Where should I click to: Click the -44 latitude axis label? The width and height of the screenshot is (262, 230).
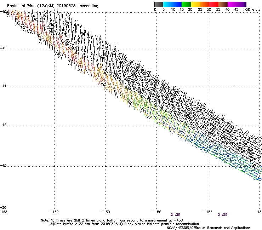3,86
